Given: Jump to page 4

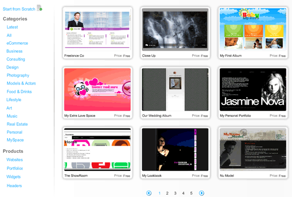Looking at the screenshot, I should (183, 193).
